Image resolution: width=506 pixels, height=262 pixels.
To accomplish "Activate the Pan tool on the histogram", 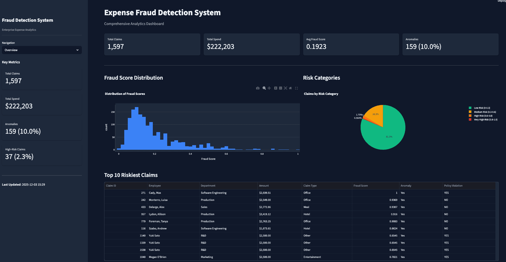I will coord(269,88).
